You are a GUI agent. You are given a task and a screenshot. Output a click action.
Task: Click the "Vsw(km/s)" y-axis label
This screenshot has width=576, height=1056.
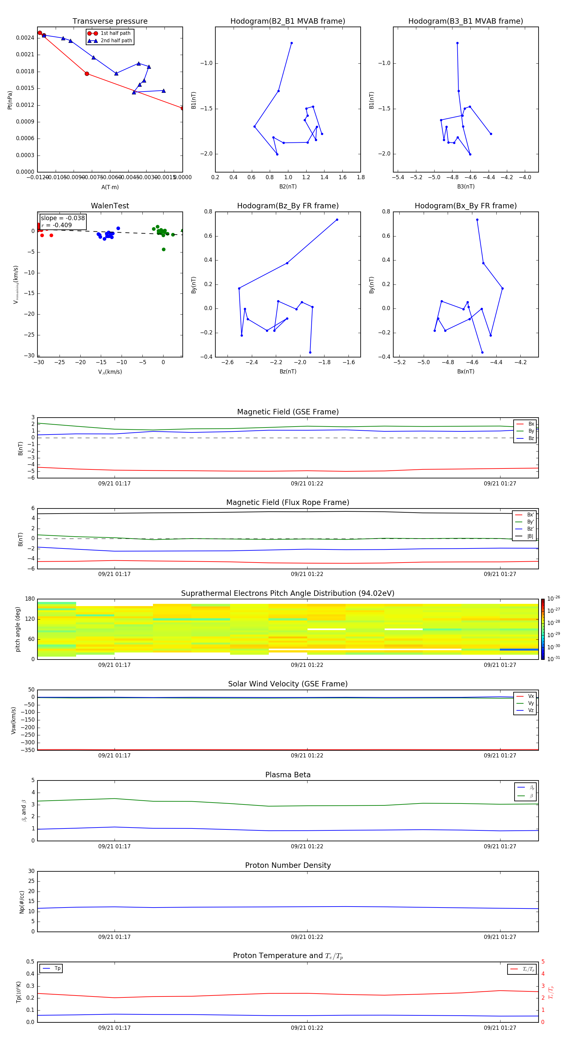[x=13, y=720]
